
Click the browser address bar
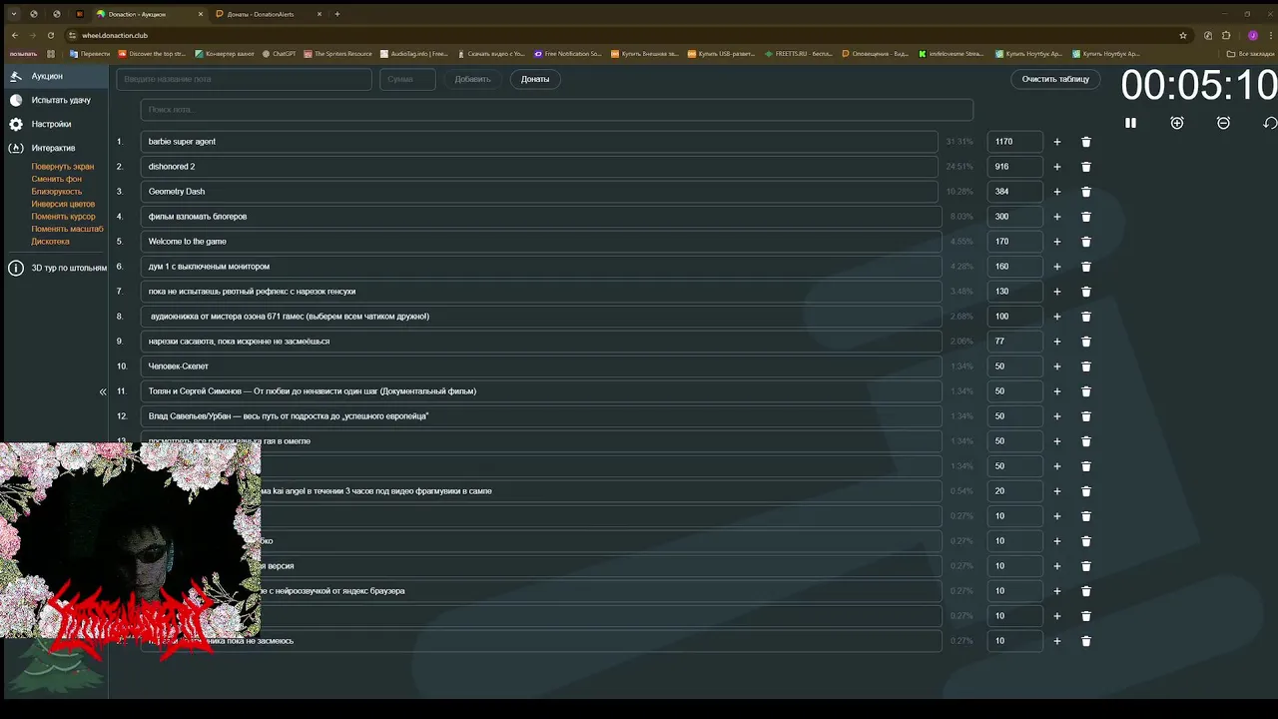[619, 35]
